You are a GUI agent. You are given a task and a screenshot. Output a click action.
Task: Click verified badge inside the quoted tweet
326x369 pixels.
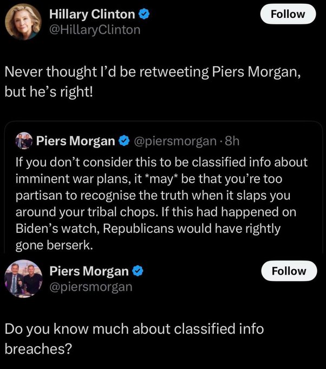pos(124,142)
